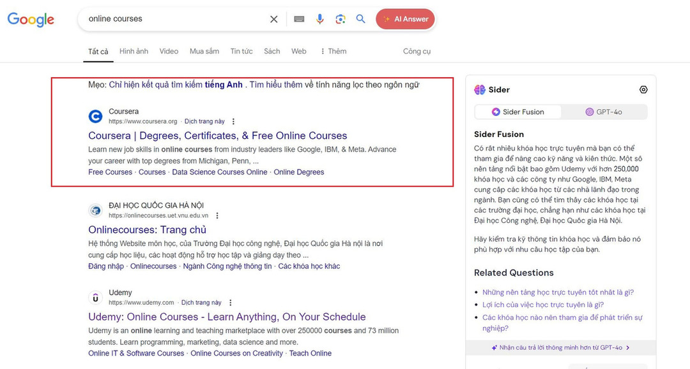Click the Chỉ hiện kết quả tìm kiếm tiếng Anh link

tap(176, 85)
